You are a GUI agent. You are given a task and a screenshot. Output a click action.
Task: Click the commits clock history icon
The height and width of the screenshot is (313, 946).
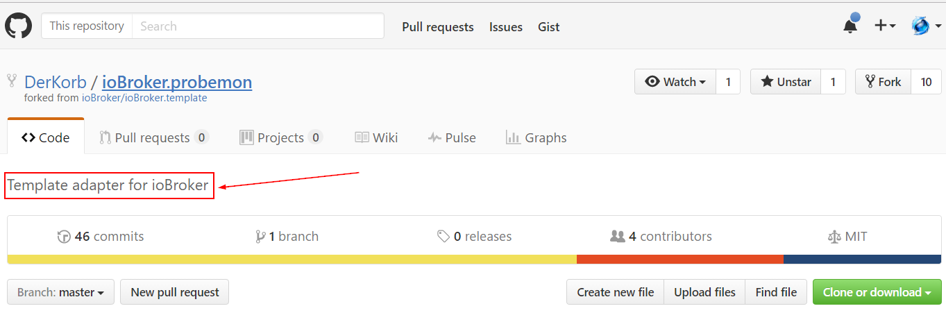coord(64,237)
